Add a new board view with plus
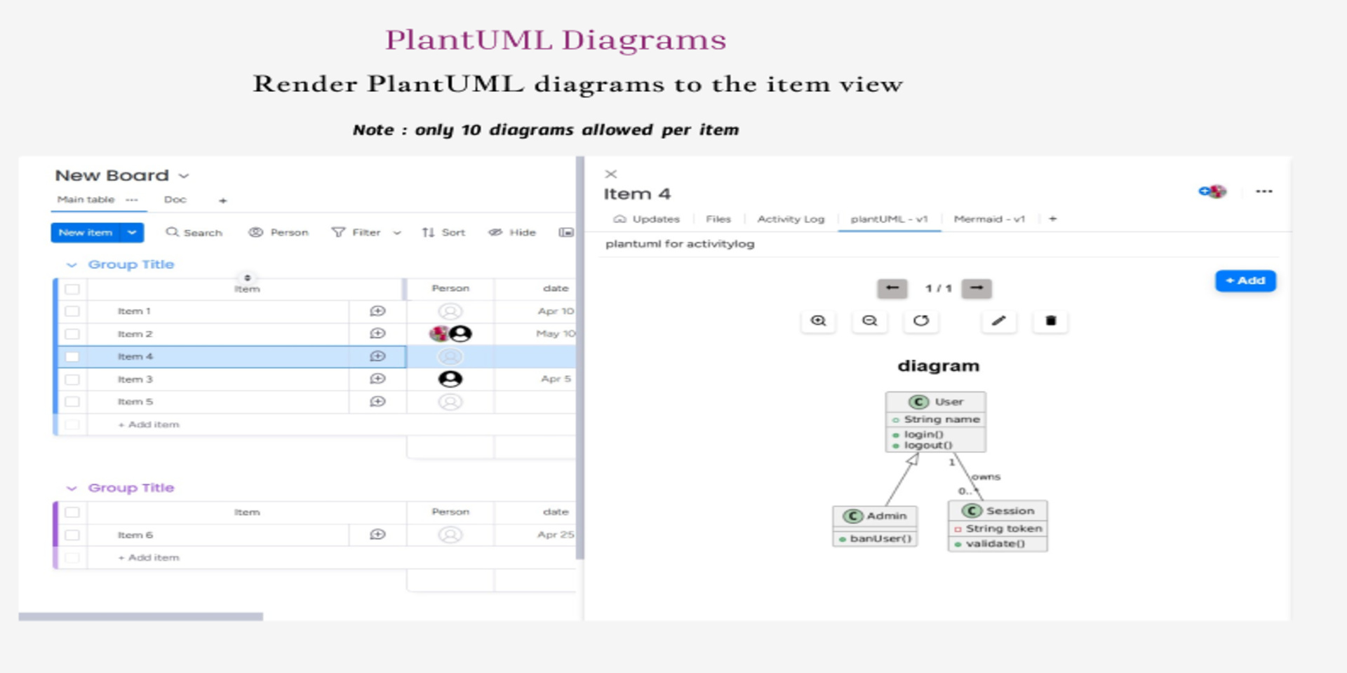This screenshot has height=673, width=1347. pos(222,200)
